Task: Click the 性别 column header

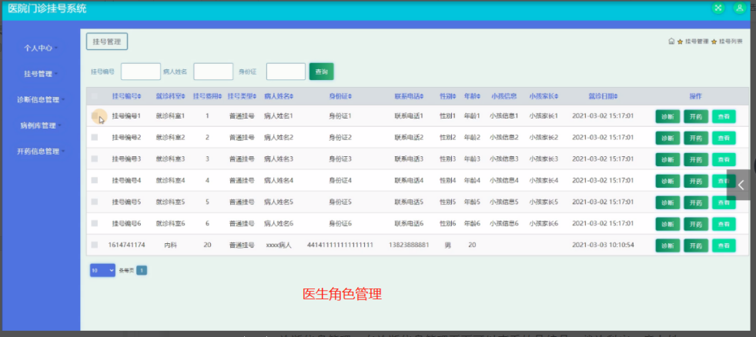Action: tap(447, 96)
